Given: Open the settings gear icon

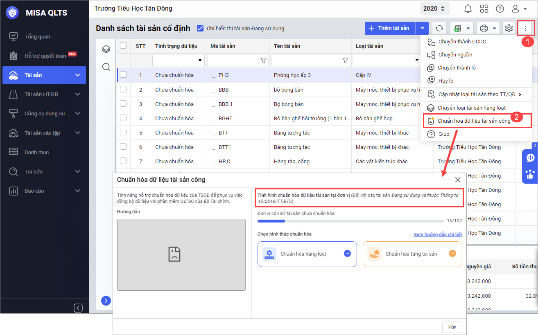Looking at the screenshot, I should tap(509, 28).
